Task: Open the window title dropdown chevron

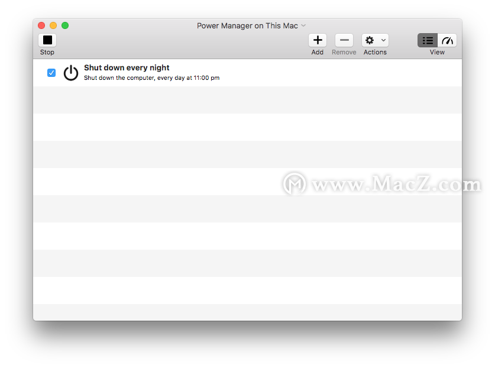Action: coord(303,25)
